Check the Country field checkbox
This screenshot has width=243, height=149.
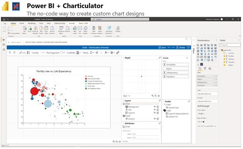224,53
